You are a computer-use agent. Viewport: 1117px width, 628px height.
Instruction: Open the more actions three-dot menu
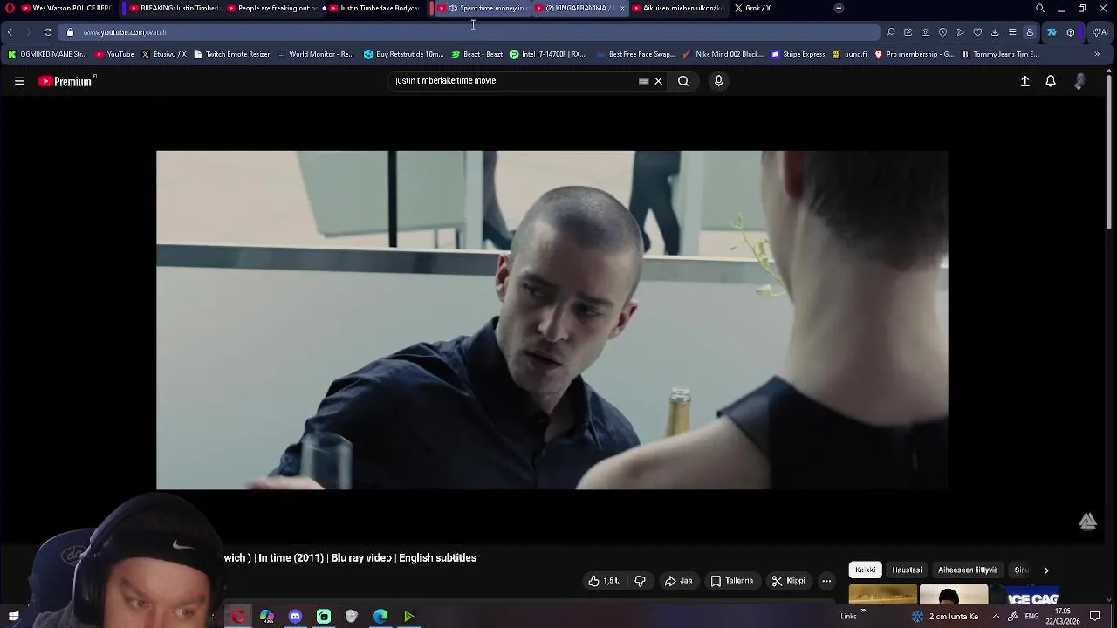tap(826, 581)
